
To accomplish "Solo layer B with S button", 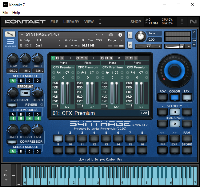I will click(x=86, y=58).
